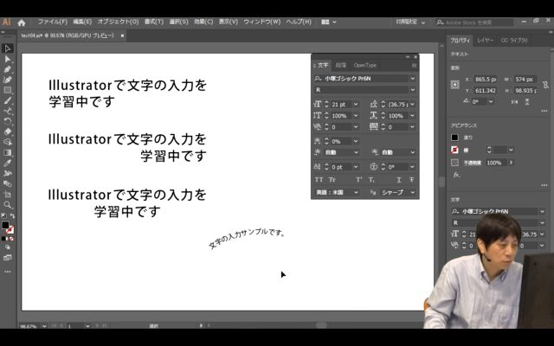Image resolution: width=554 pixels, height=346 pixels.
Task: Select the Rotate tool
Action: 8,121
